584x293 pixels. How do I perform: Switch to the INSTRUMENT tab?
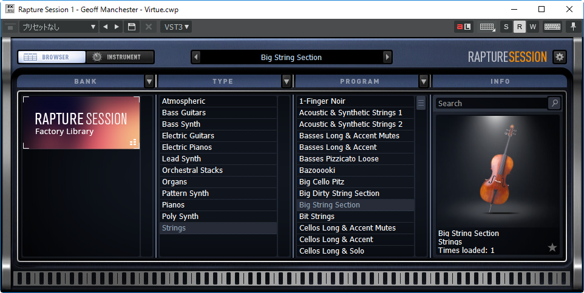pyautogui.click(x=120, y=57)
